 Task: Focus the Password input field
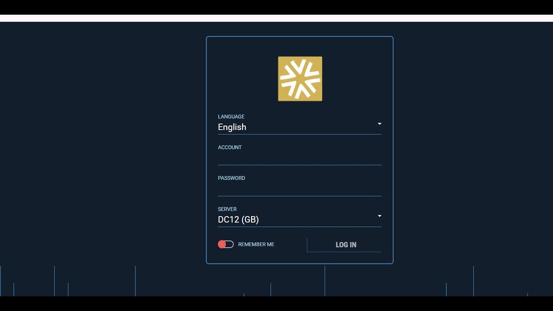(x=299, y=190)
